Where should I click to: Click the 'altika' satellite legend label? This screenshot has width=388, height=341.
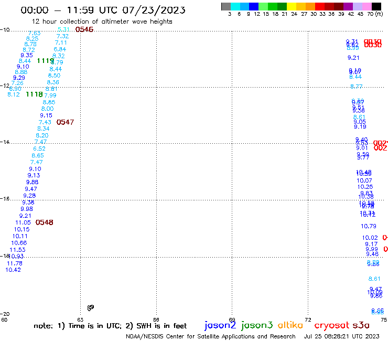(x=290, y=325)
